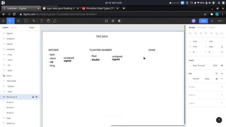Toggle fill visibility eye icon
Image resolution: width=226 pixels, height=127 pixels.
[x=216, y=79]
